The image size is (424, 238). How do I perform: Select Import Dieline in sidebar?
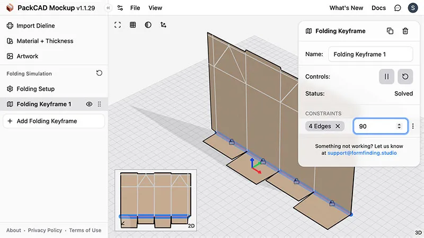54,25
